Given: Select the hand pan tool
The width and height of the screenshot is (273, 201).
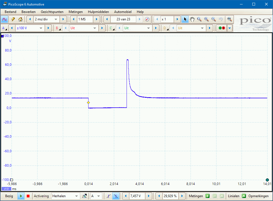Looking at the screenshot, I should [x=192, y=19].
